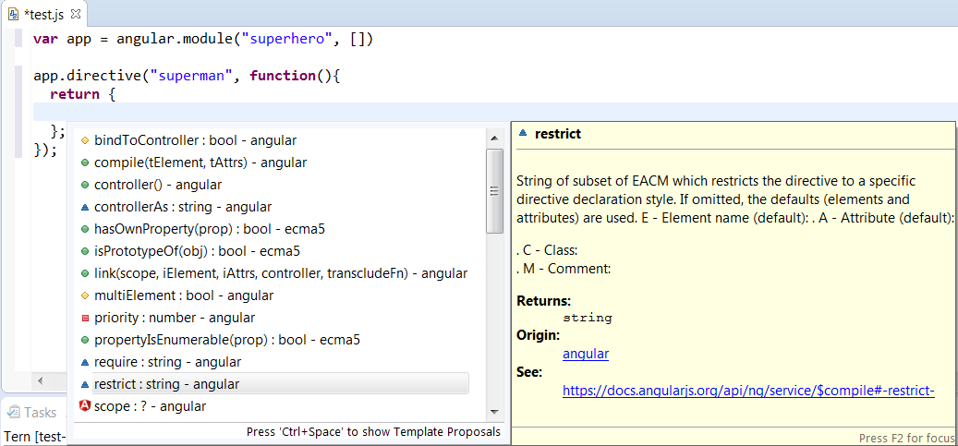Click the Returns: string value in tooltip
This screenshot has height=446, width=958.
tap(588, 318)
